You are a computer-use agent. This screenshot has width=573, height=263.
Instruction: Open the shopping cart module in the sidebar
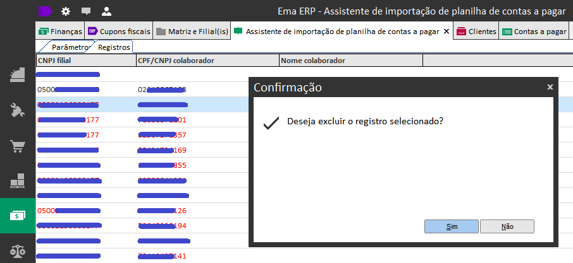point(18,146)
